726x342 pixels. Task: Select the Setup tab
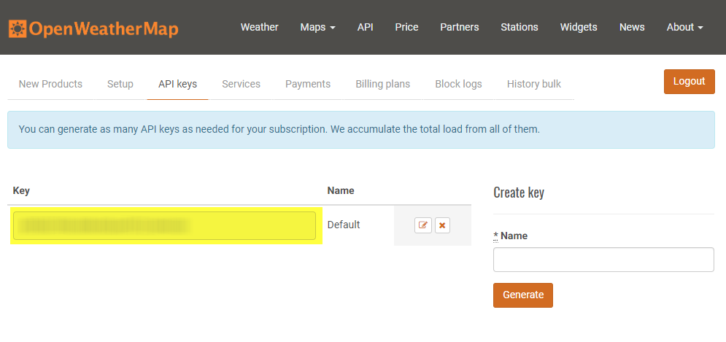click(120, 84)
